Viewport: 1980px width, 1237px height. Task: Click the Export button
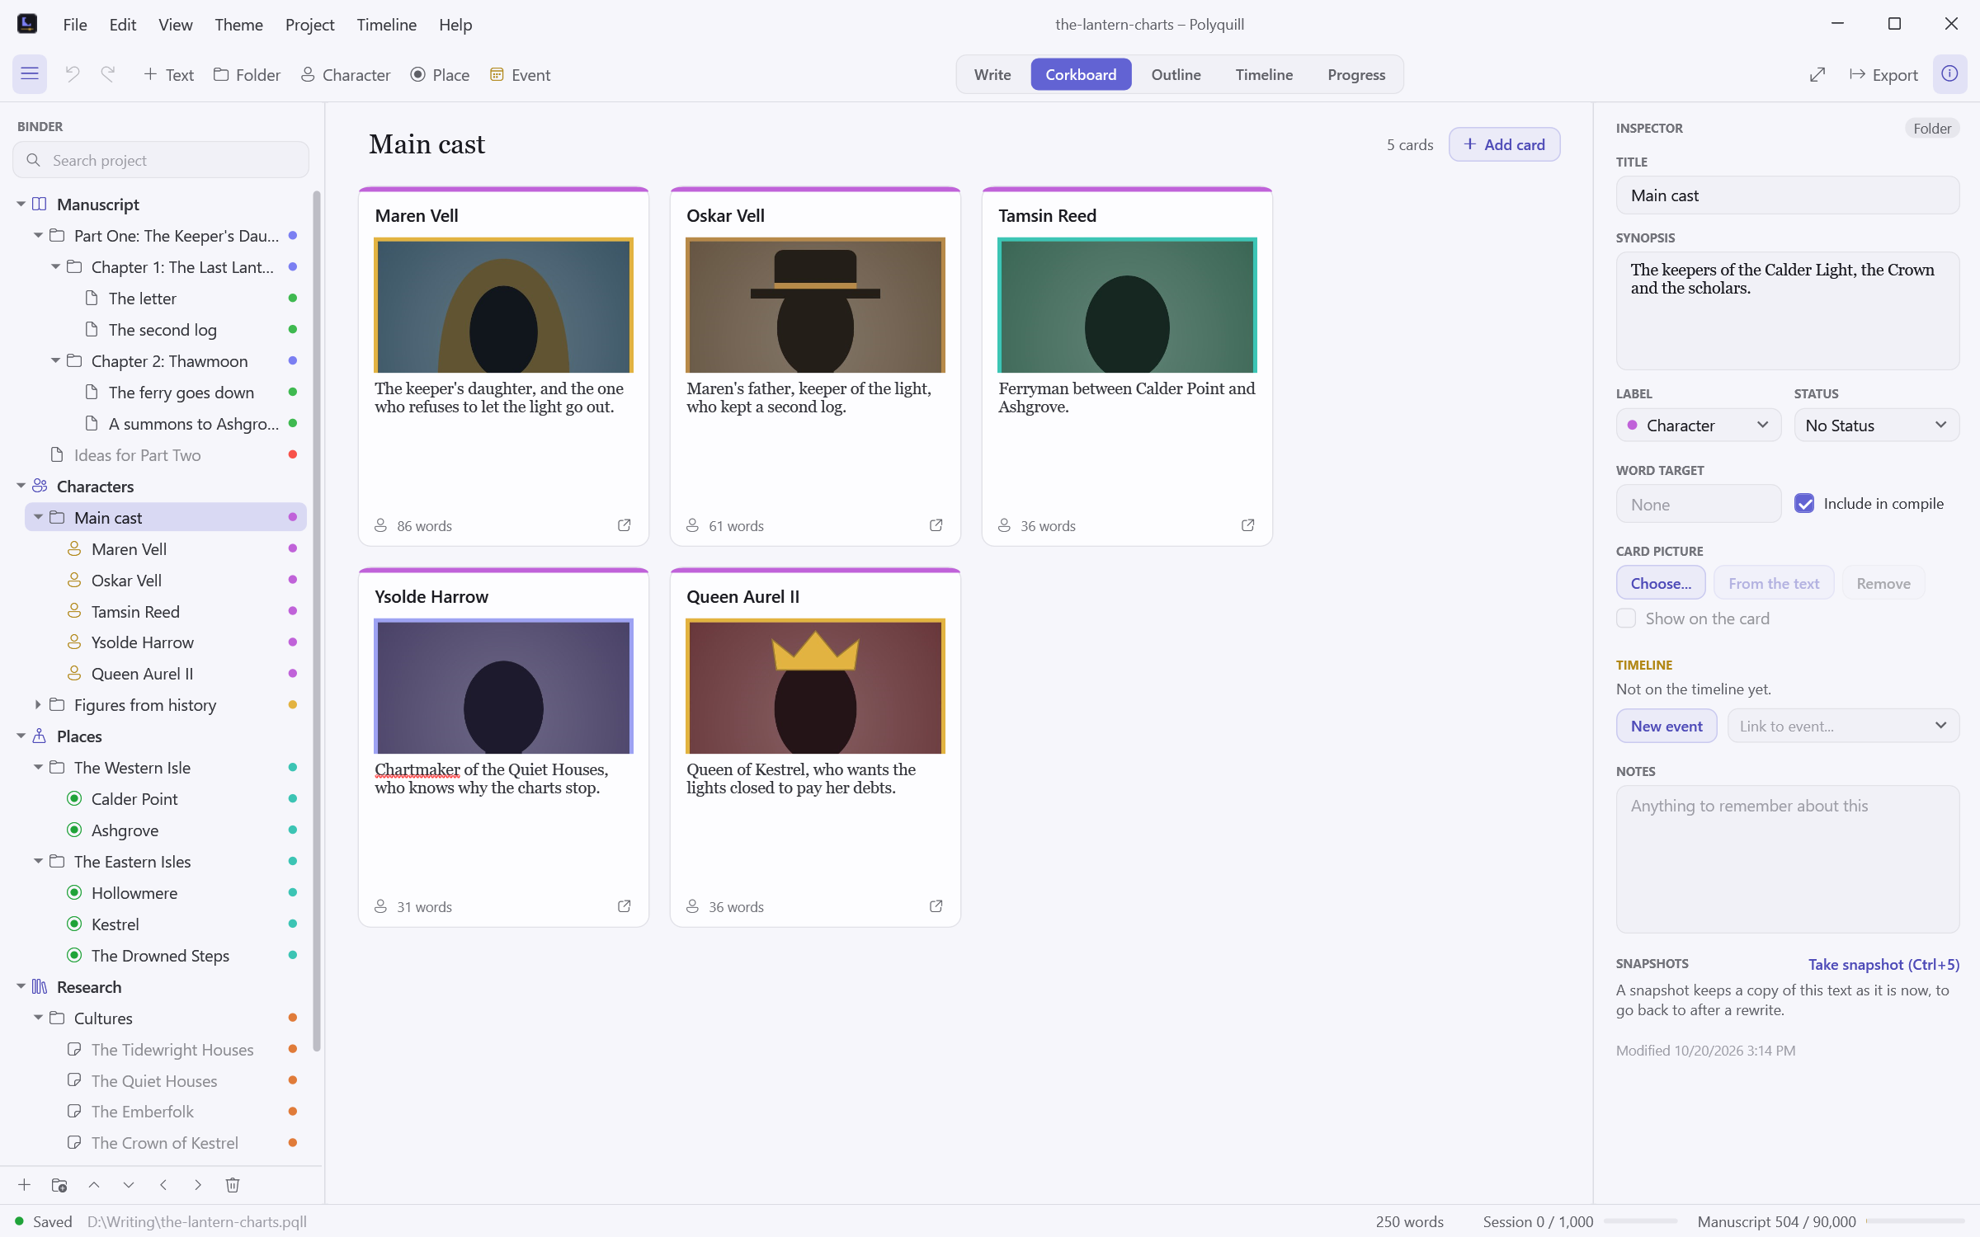tap(1884, 74)
